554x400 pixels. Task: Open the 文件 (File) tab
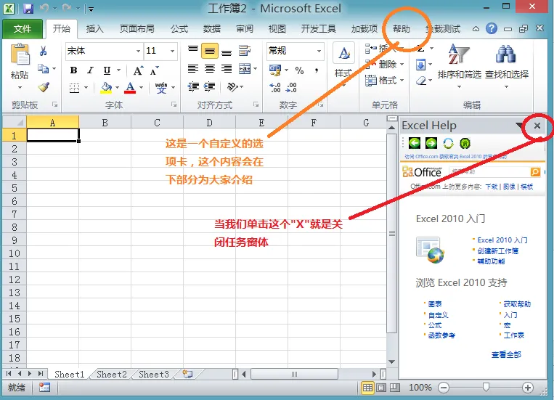23,29
